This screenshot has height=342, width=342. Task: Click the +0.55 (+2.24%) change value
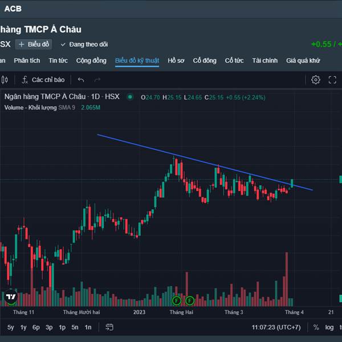(x=246, y=97)
